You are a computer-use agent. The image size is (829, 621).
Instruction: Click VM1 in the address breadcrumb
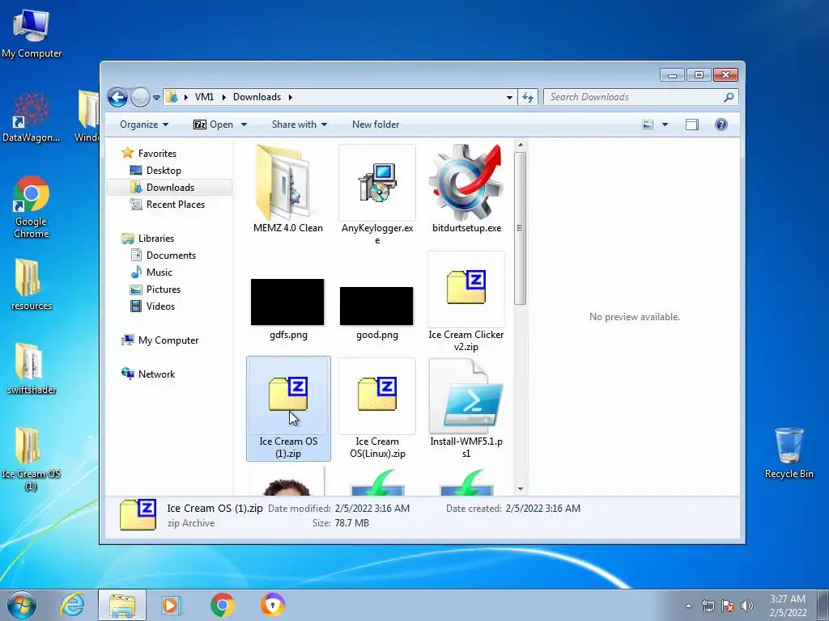[204, 97]
